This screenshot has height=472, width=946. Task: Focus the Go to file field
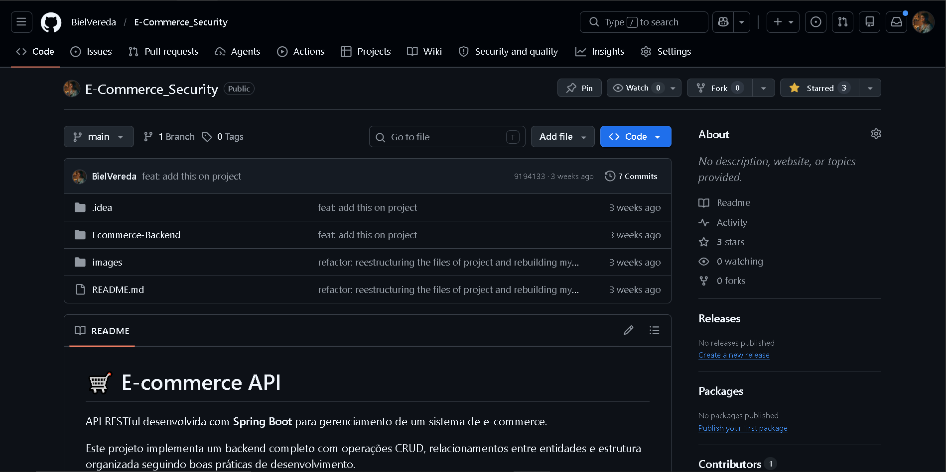click(x=447, y=137)
